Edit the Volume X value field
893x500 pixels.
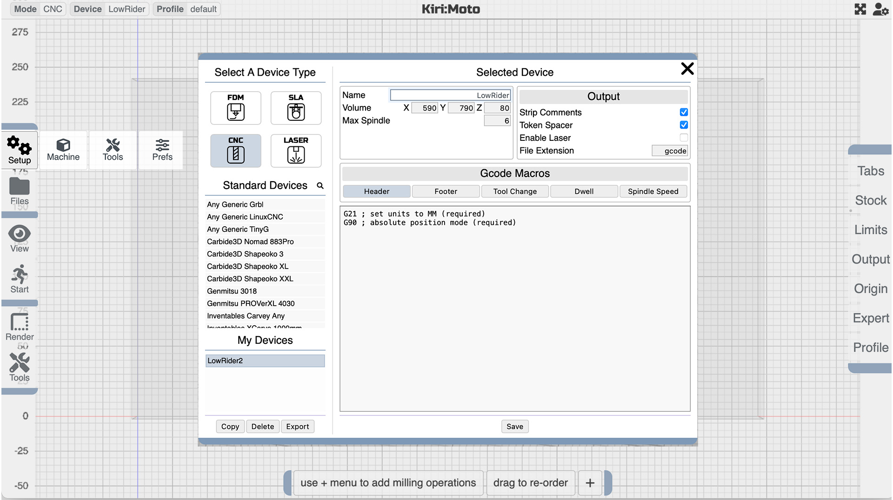tap(425, 108)
